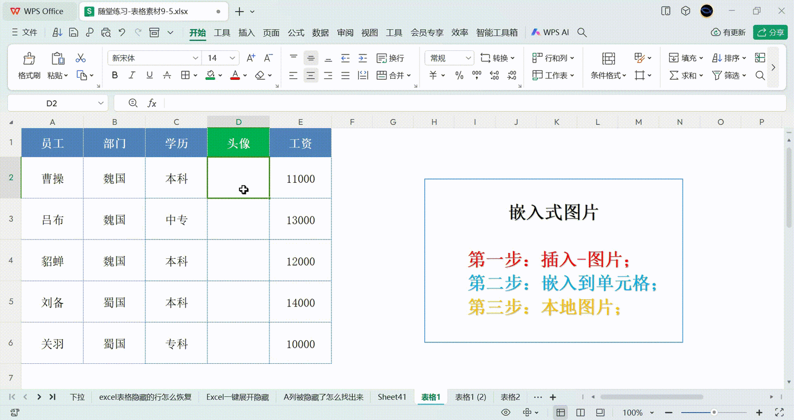This screenshot has height=420, width=794.
Task: Open the Sheet41 worksheet tab
Action: (391, 398)
